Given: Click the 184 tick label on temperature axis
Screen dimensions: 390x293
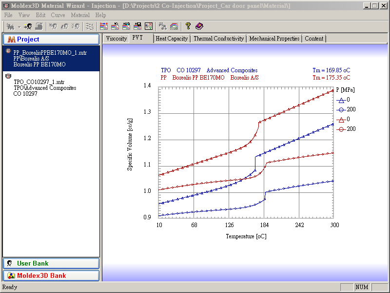Looking at the screenshot, I should (x=264, y=225).
